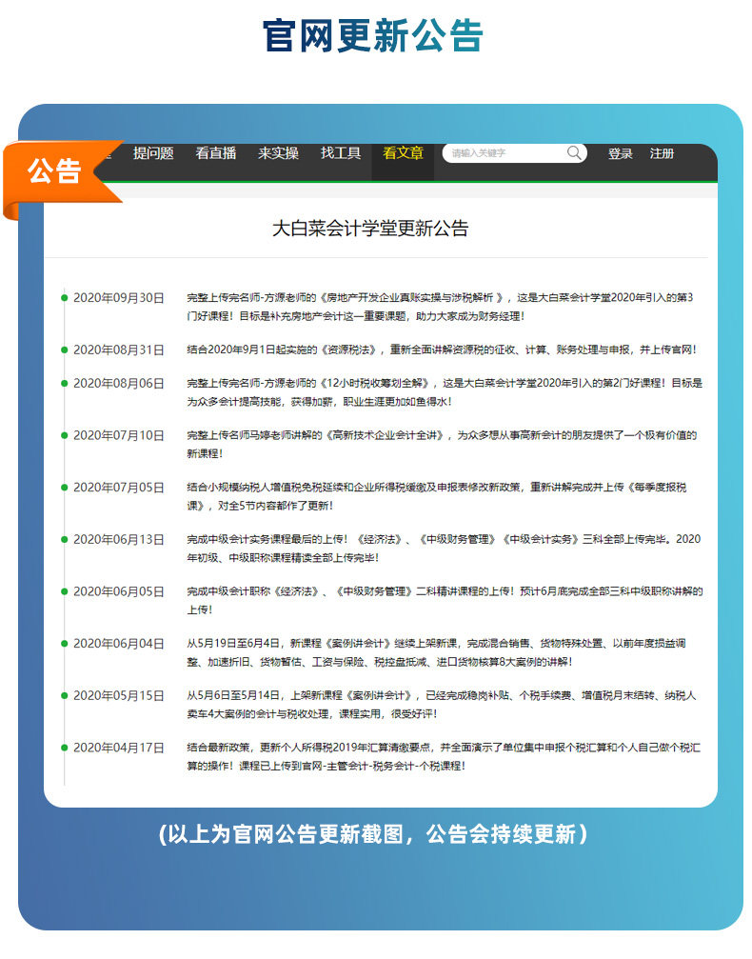Screen dimensions: 752x959
Task: Select the 2020年07月05日 date entry
Action: point(119,488)
